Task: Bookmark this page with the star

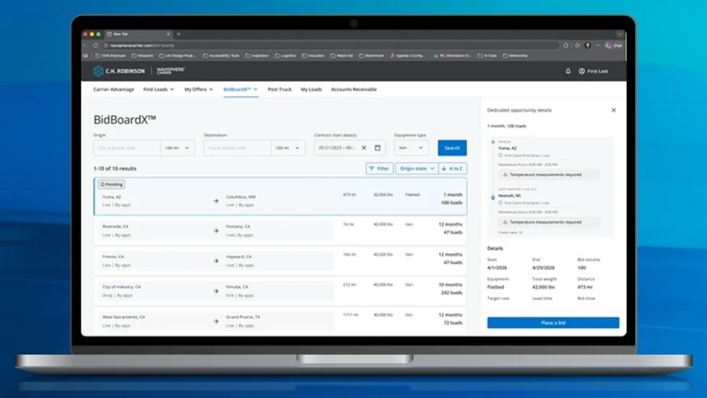Action: pyautogui.click(x=576, y=45)
